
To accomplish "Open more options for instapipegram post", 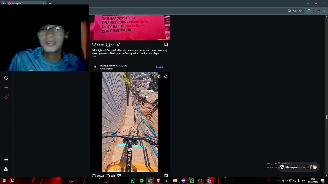I will 166,67.
